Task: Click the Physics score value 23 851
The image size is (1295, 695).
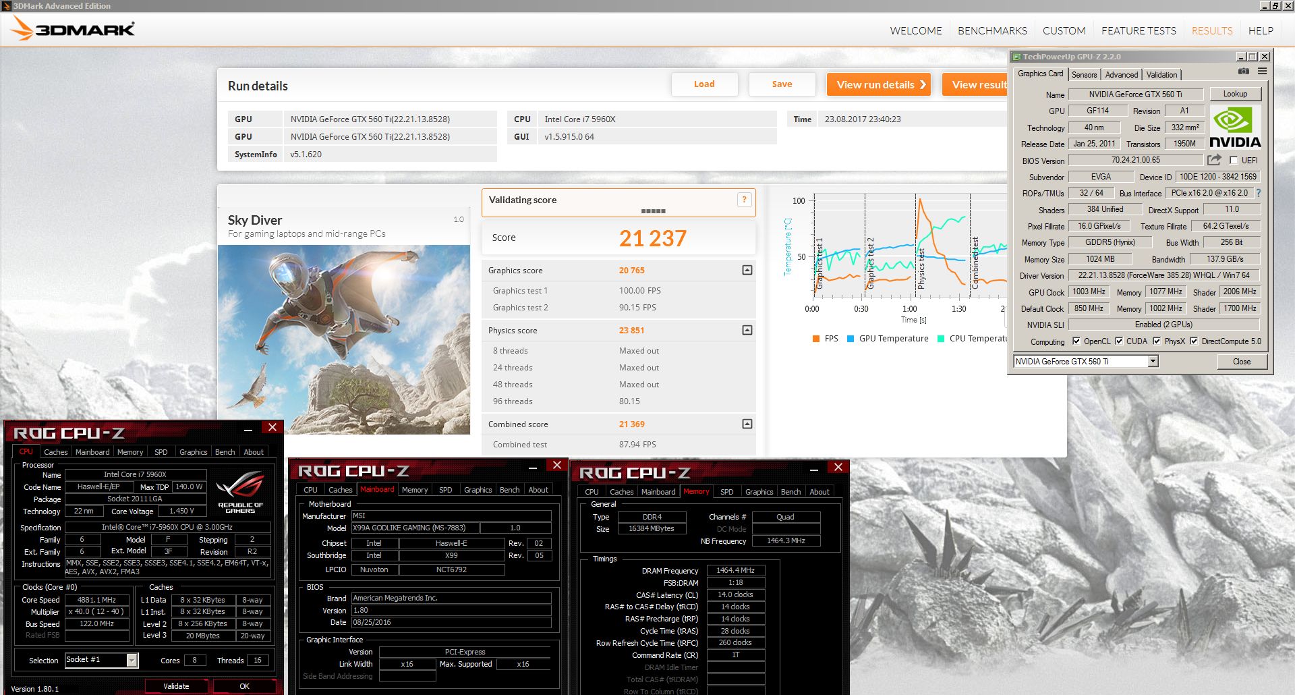Action: point(631,331)
